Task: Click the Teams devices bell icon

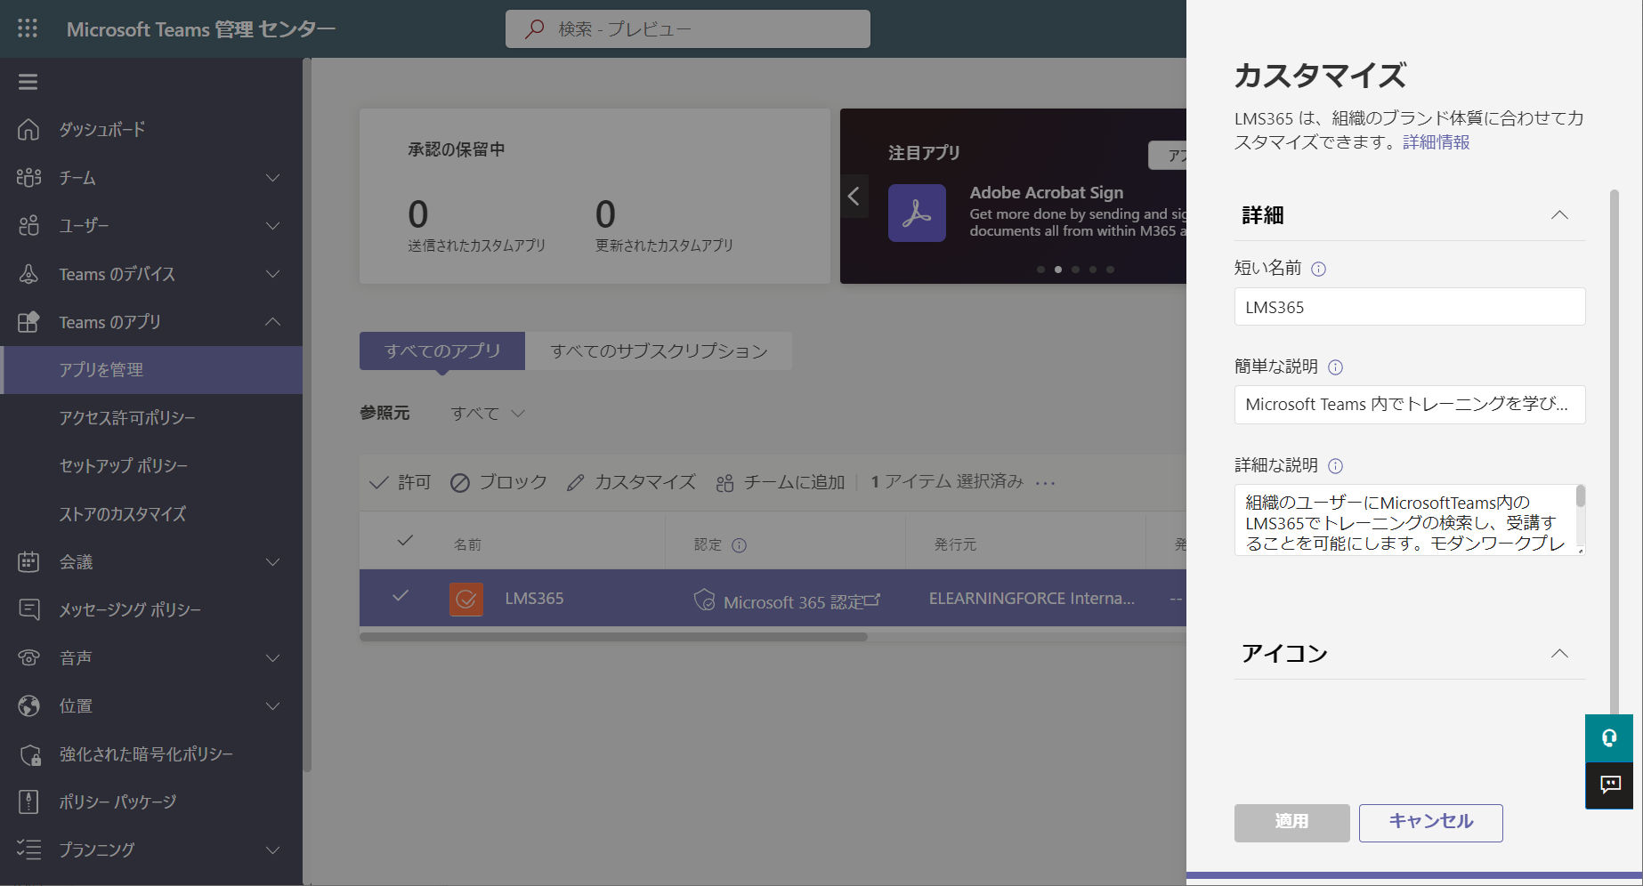Action: click(28, 273)
